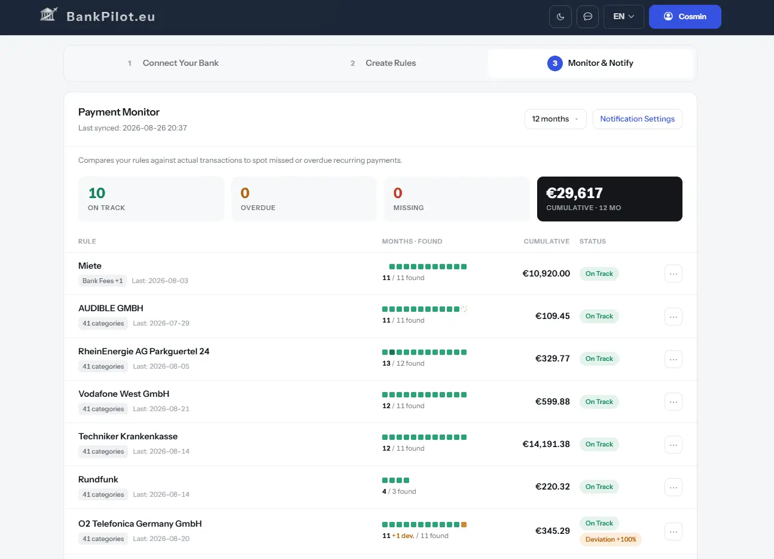
Task: Open the chat feedback icon button
Action: [x=588, y=17]
